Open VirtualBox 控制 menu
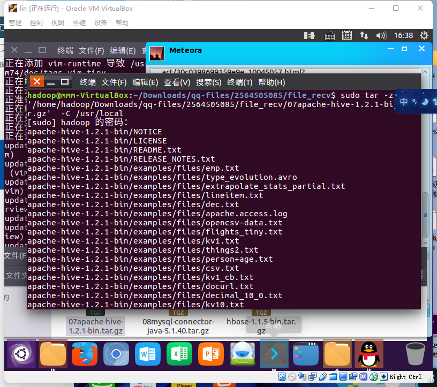The image size is (437, 387). [36, 22]
